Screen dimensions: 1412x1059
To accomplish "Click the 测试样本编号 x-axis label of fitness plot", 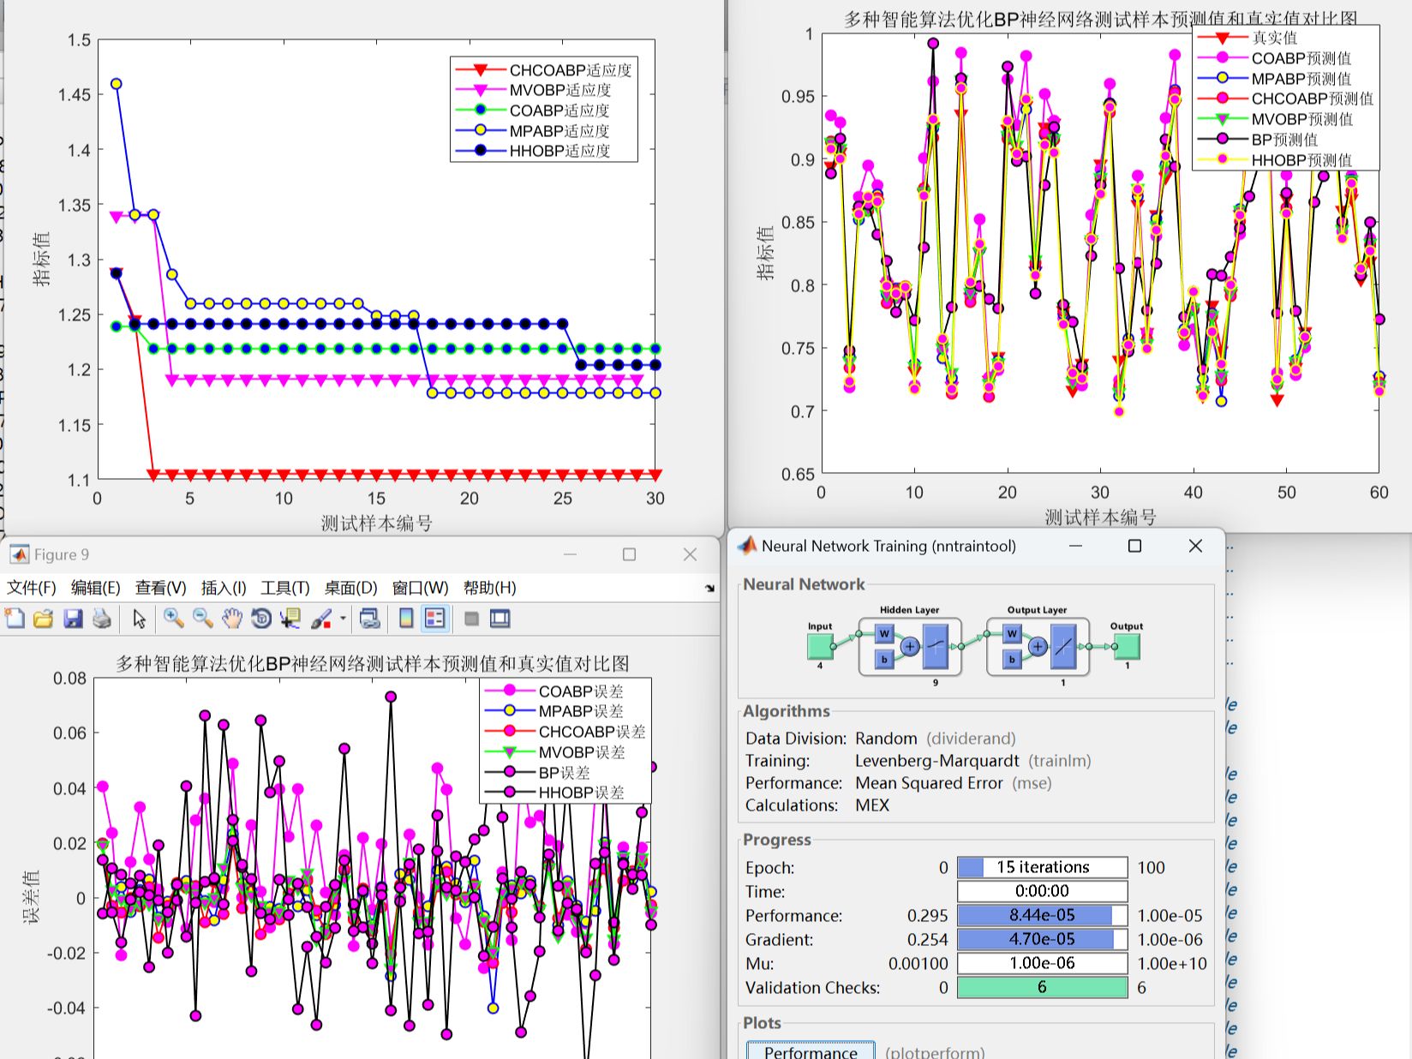I will (376, 524).
